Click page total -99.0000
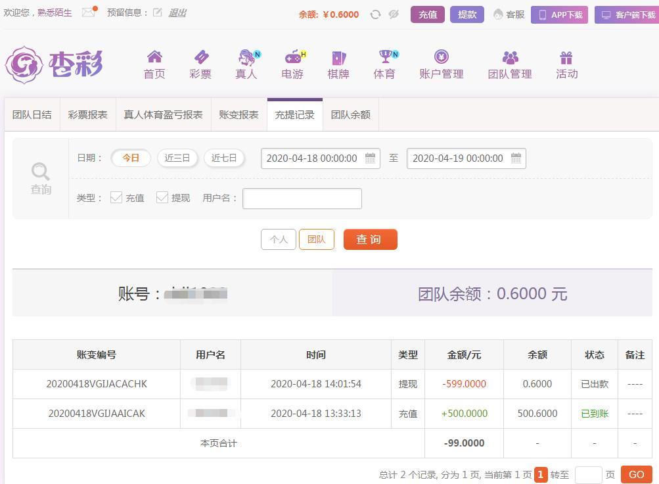 (464, 443)
